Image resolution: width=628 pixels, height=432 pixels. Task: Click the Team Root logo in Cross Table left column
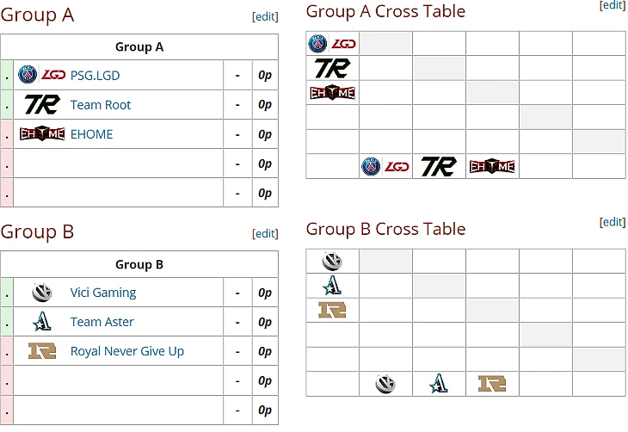[x=332, y=68]
